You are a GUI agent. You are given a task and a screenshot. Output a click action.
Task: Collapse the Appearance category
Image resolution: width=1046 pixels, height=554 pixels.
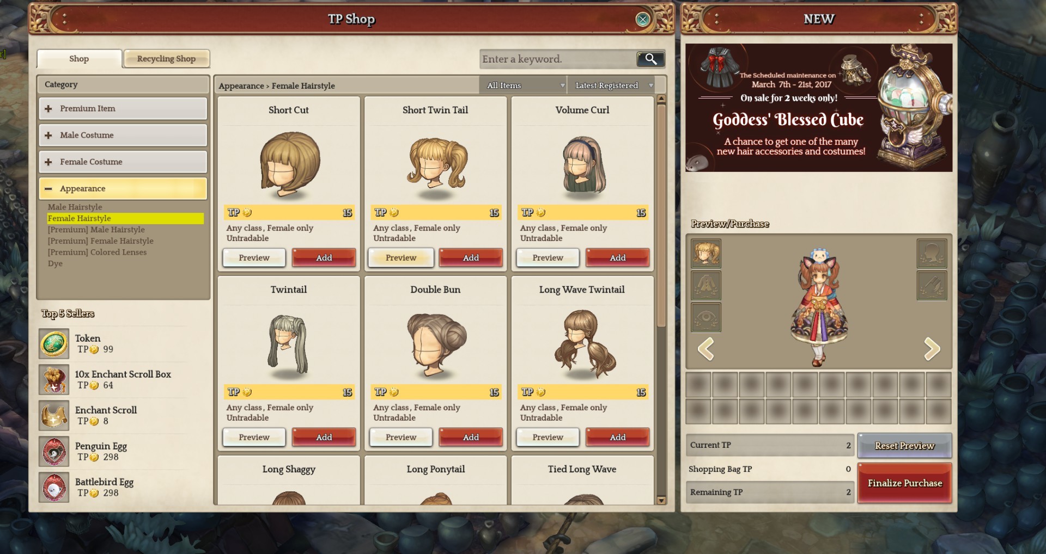[x=123, y=188]
